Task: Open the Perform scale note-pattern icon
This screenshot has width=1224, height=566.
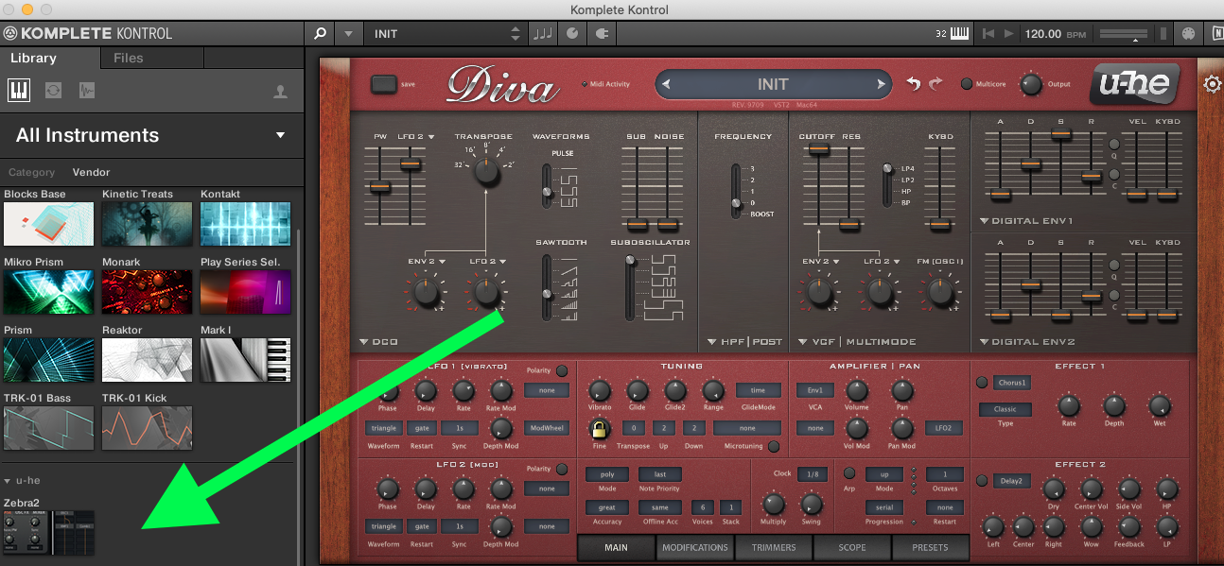Action: pyautogui.click(x=542, y=33)
